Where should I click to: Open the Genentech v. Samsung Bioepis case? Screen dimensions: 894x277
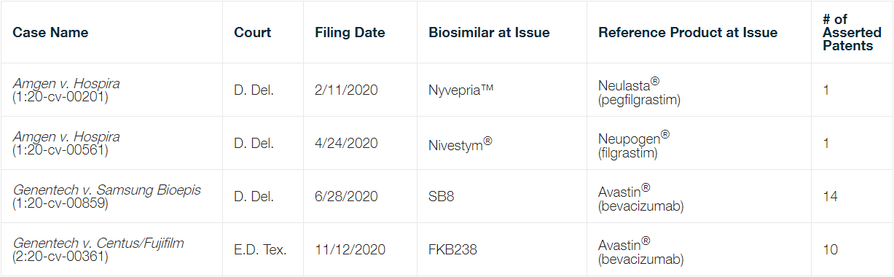(107, 197)
